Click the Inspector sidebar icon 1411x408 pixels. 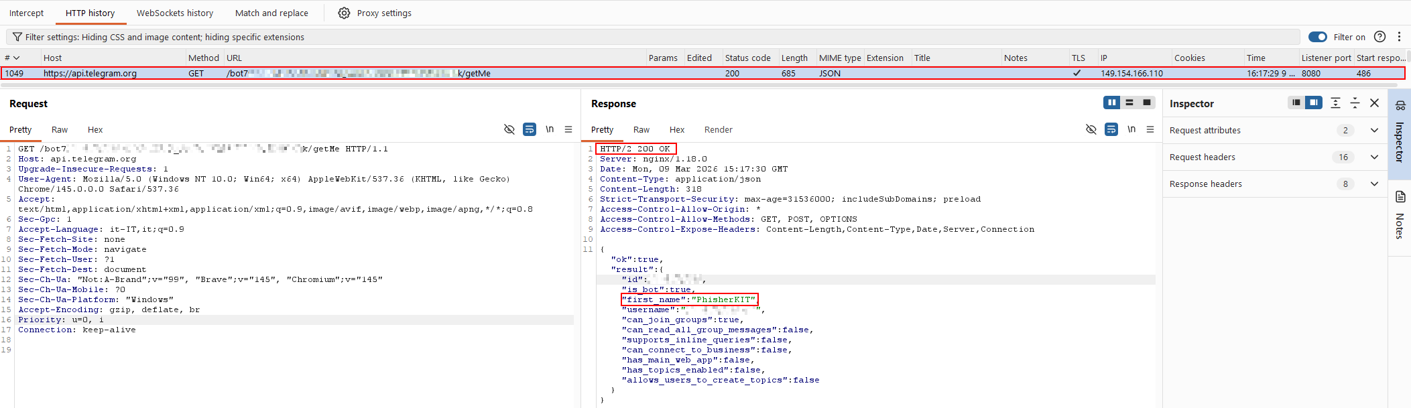coord(1400,105)
